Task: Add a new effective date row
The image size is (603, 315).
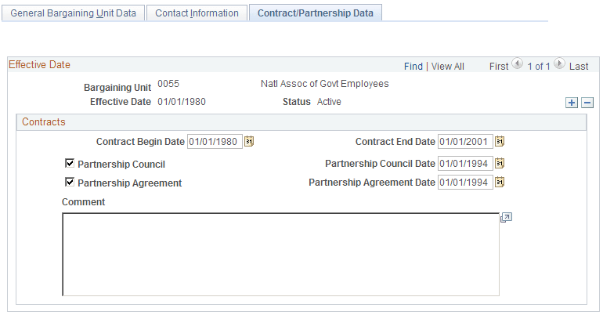Action: (572, 103)
